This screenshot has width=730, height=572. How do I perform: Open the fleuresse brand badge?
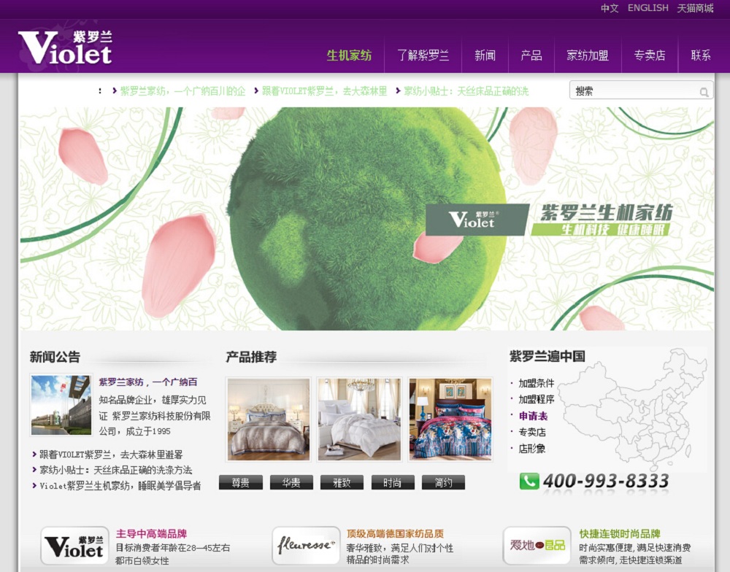point(306,546)
